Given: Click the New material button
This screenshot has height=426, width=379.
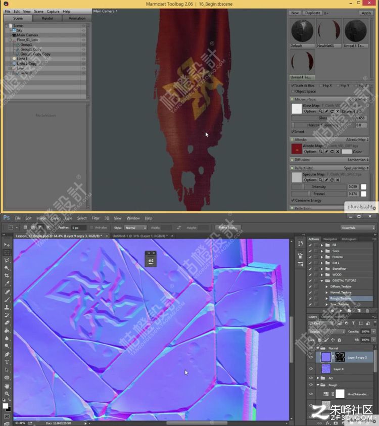Looking at the screenshot, I should (x=295, y=13).
